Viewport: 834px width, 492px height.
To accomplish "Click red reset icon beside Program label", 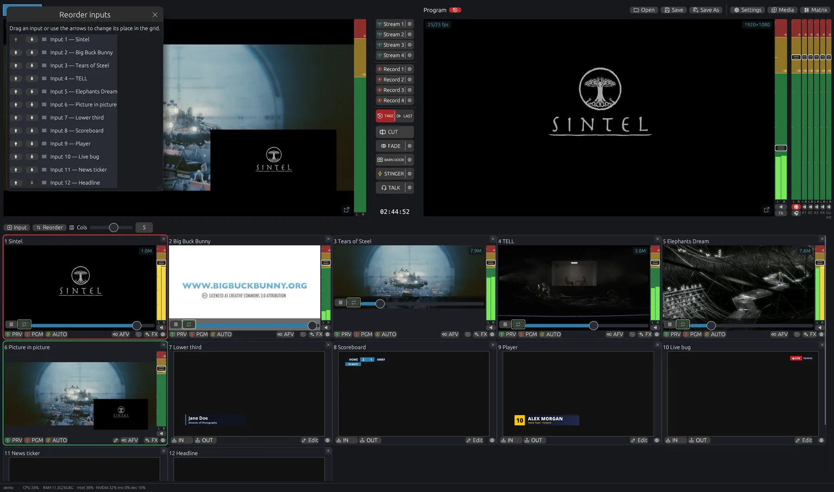I will tap(455, 10).
